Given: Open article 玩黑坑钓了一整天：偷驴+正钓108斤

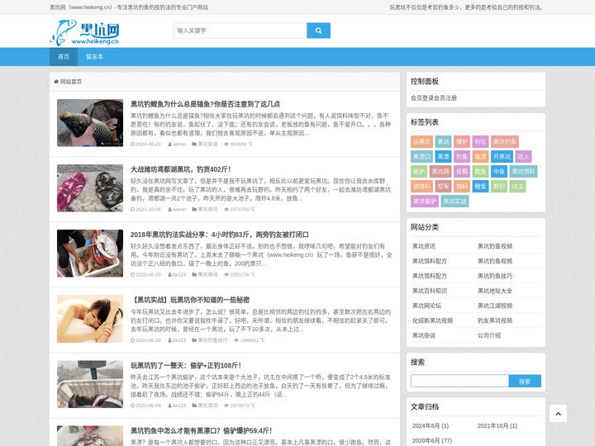Looking at the screenshot, I should pyautogui.click(x=186, y=365).
